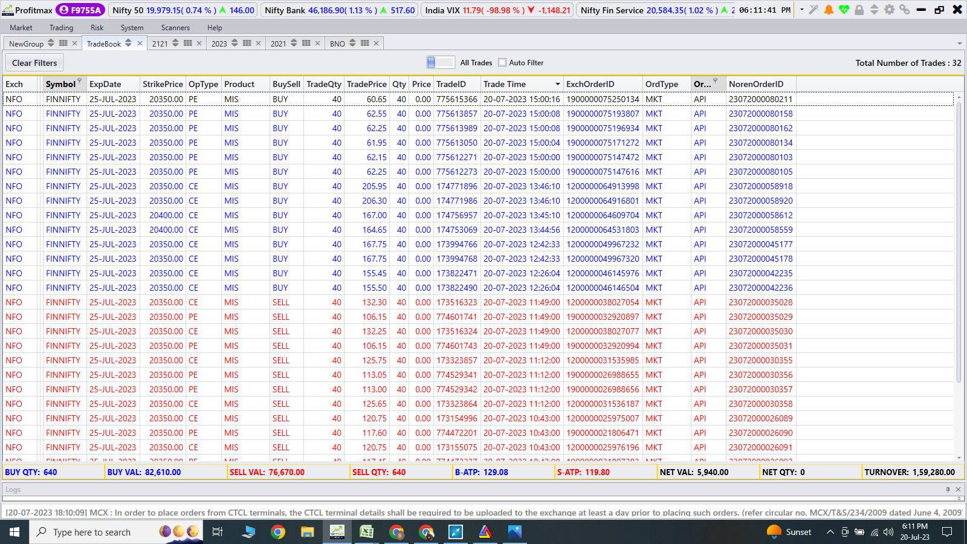Click the up-down sort arrows on 2023 tab
This screenshot has width=967, height=544.
[x=234, y=43]
